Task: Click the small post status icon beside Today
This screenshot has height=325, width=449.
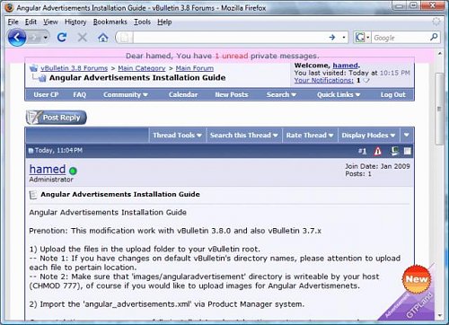Action: (x=31, y=151)
